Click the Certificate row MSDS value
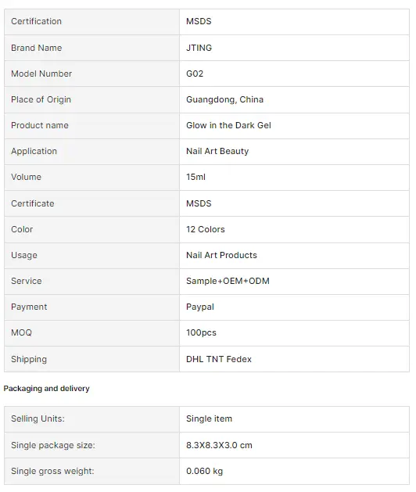Image resolution: width=416 pixels, height=492 pixels. (199, 203)
